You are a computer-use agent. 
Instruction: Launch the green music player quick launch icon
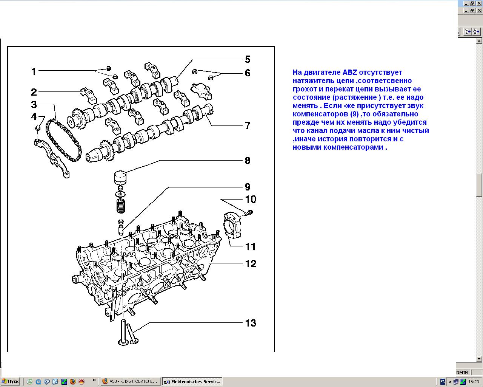point(29,382)
